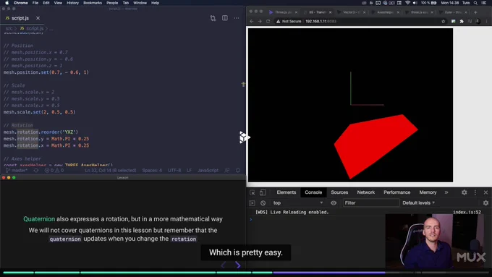Viewport: 492px width, 277px height.
Task: Change the Spaces: 4 indentation setting
Action: (x=152, y=170)
